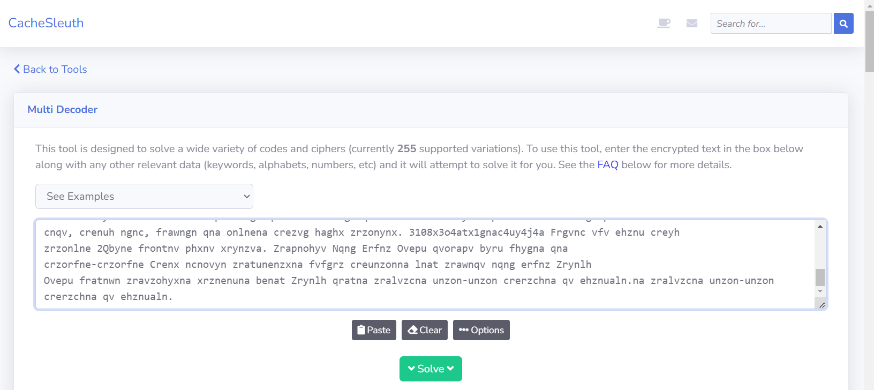
Task: Focus the Search for... input field
Action: (771, 24)
